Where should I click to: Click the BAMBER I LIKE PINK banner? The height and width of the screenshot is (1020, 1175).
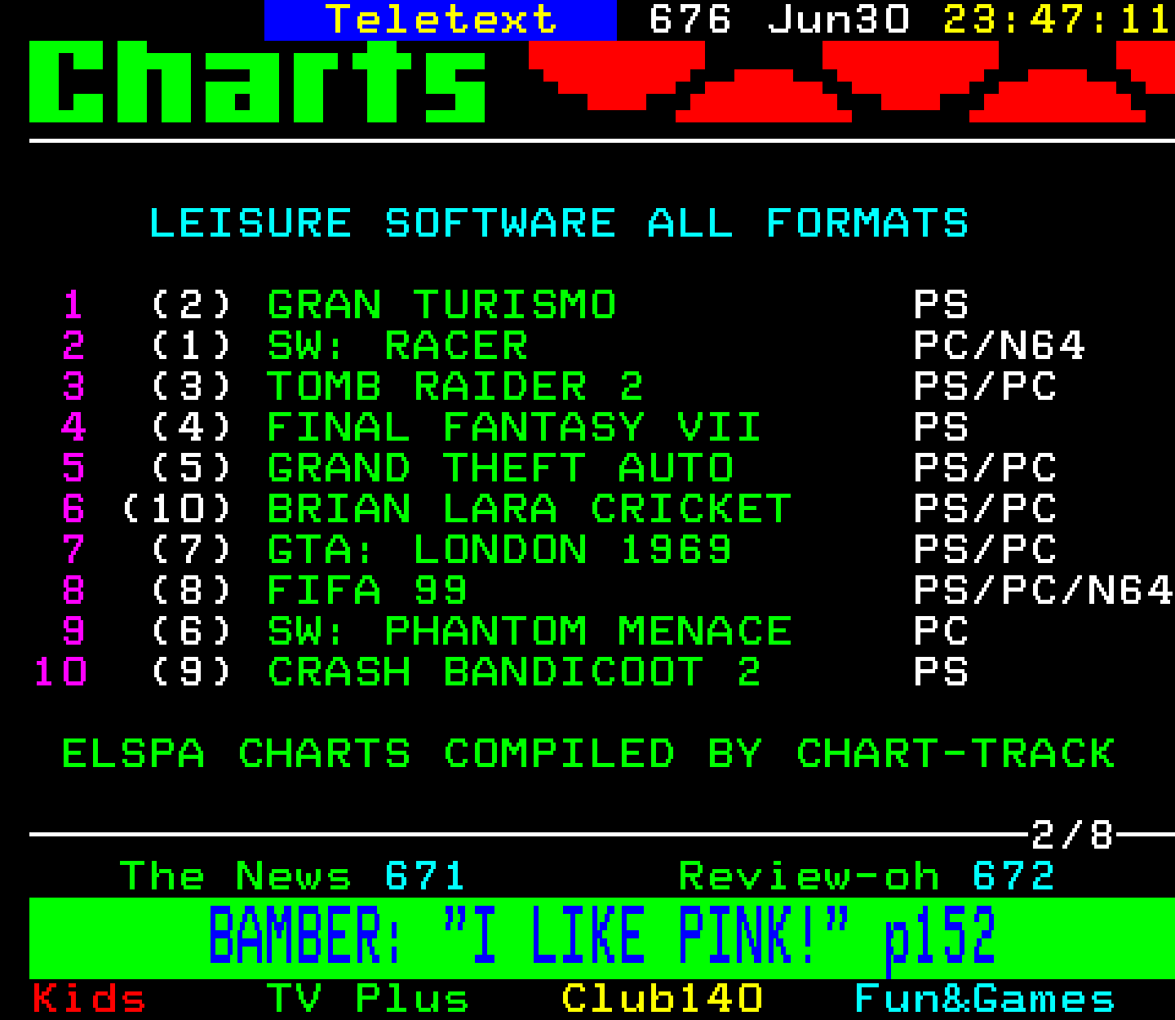(x=602, y=938)
